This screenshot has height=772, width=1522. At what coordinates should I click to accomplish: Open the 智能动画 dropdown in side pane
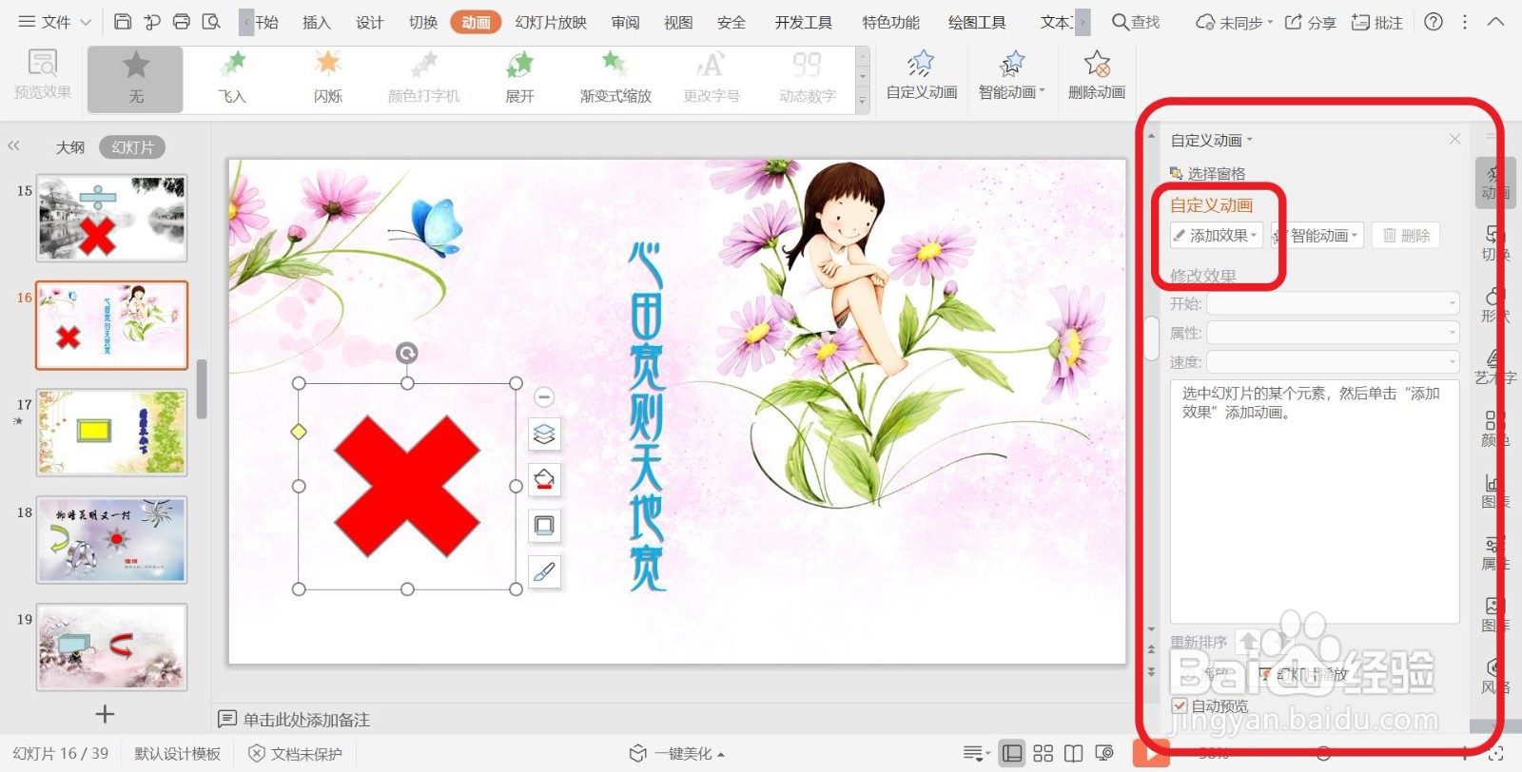click(1318, 235)
